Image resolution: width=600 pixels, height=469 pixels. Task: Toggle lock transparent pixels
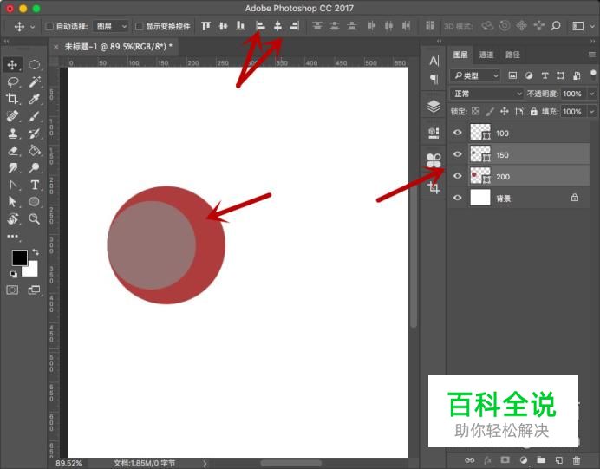(x=475, y=111)
